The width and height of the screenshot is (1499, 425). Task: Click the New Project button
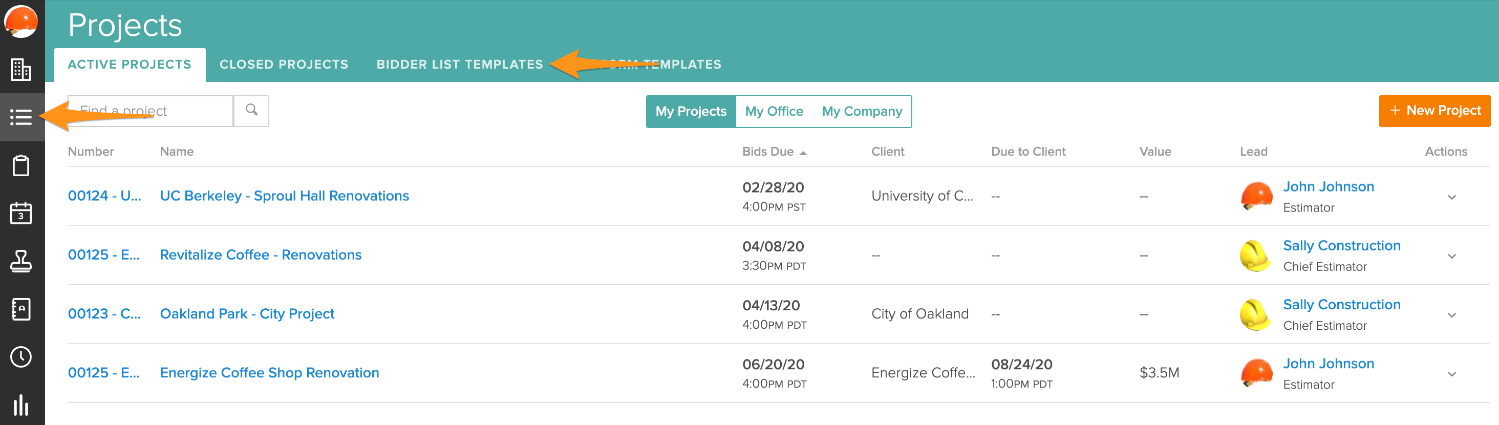point(1434,111)
